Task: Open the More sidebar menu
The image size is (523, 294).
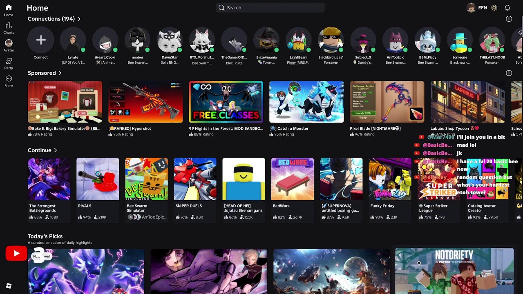Action: 9,78
